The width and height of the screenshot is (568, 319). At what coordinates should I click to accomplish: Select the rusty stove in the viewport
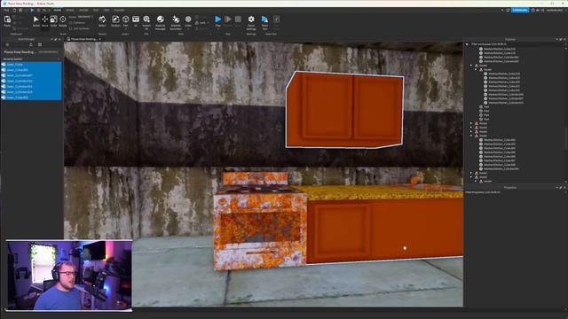coord(260,221)
